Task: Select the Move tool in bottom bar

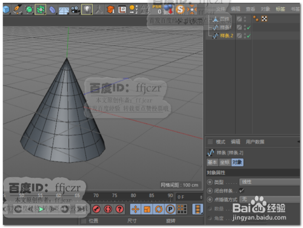Action: (135, 209)
